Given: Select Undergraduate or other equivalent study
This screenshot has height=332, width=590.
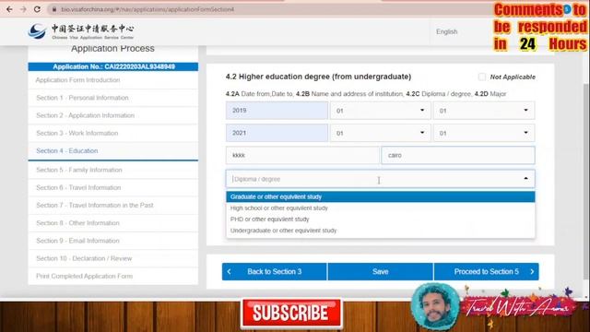Looking at the screenshot, I should [381, 231].
